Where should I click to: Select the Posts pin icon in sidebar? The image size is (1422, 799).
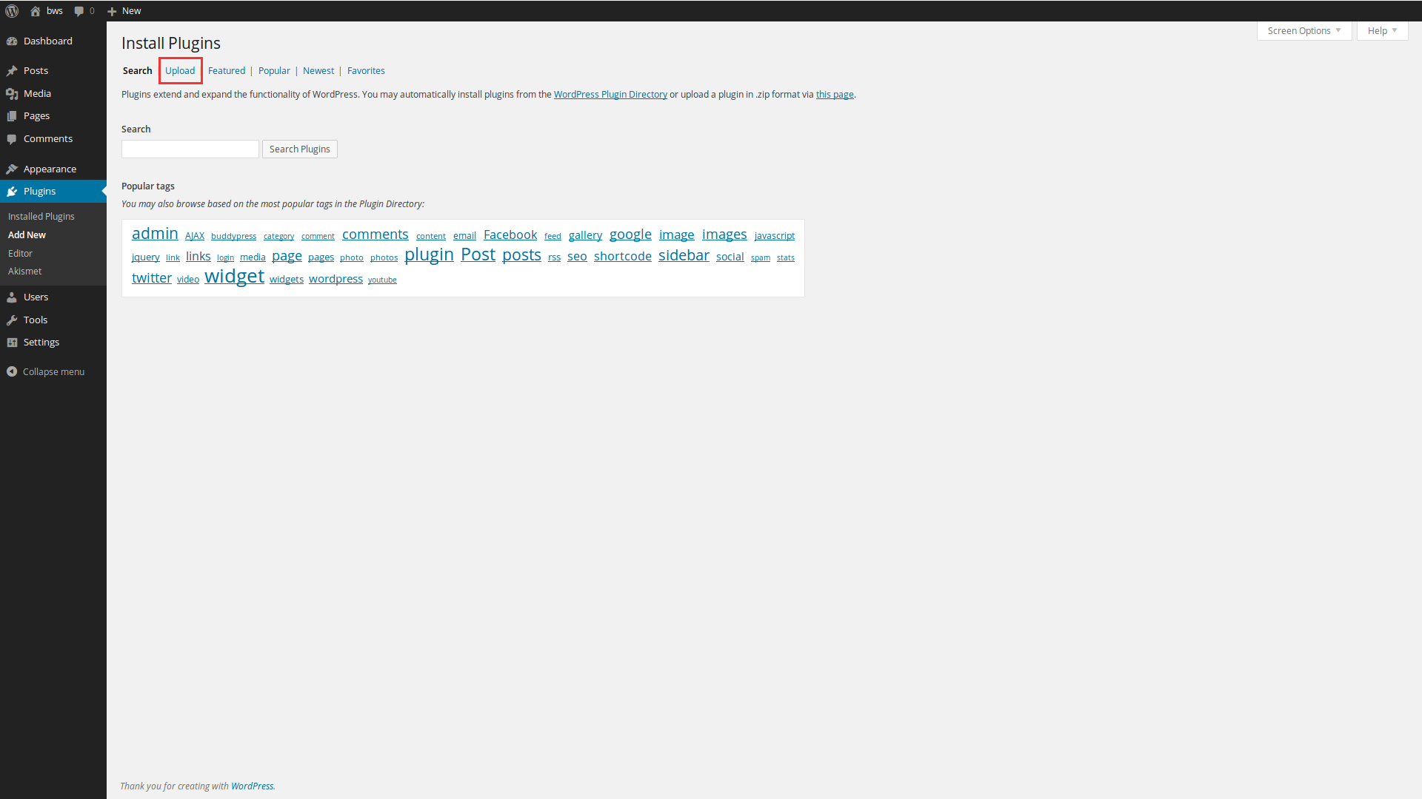[x=12, y=70]
